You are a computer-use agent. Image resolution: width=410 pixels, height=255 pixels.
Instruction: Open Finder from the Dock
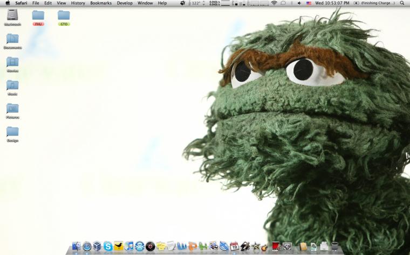tap(77, 246)
